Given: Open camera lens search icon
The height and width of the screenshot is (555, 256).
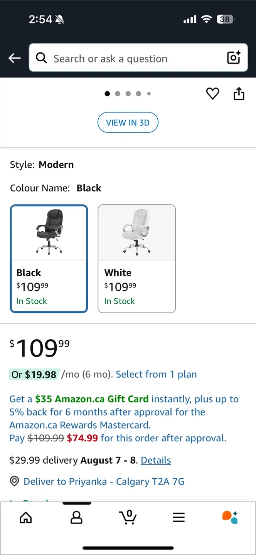Looking at the screenshot, I should (234, 58).
